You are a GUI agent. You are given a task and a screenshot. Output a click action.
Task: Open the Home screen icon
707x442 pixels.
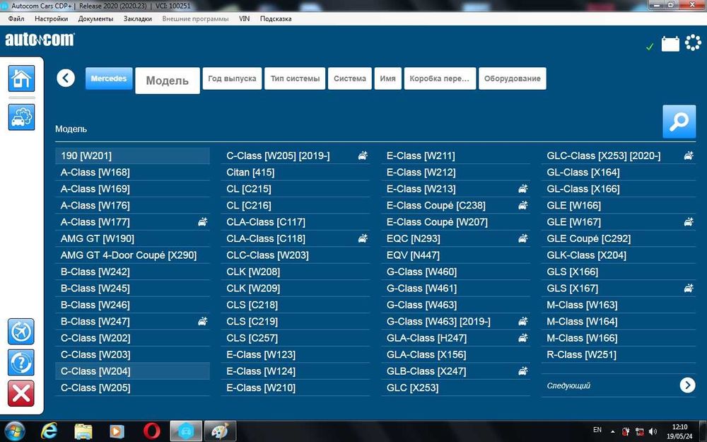[x=21, y=78]
